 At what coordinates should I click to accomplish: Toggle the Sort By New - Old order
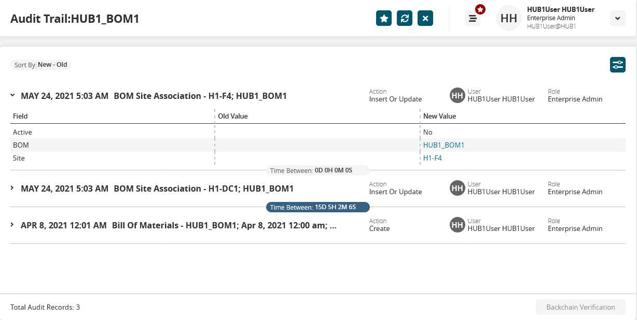pos(40,65)
